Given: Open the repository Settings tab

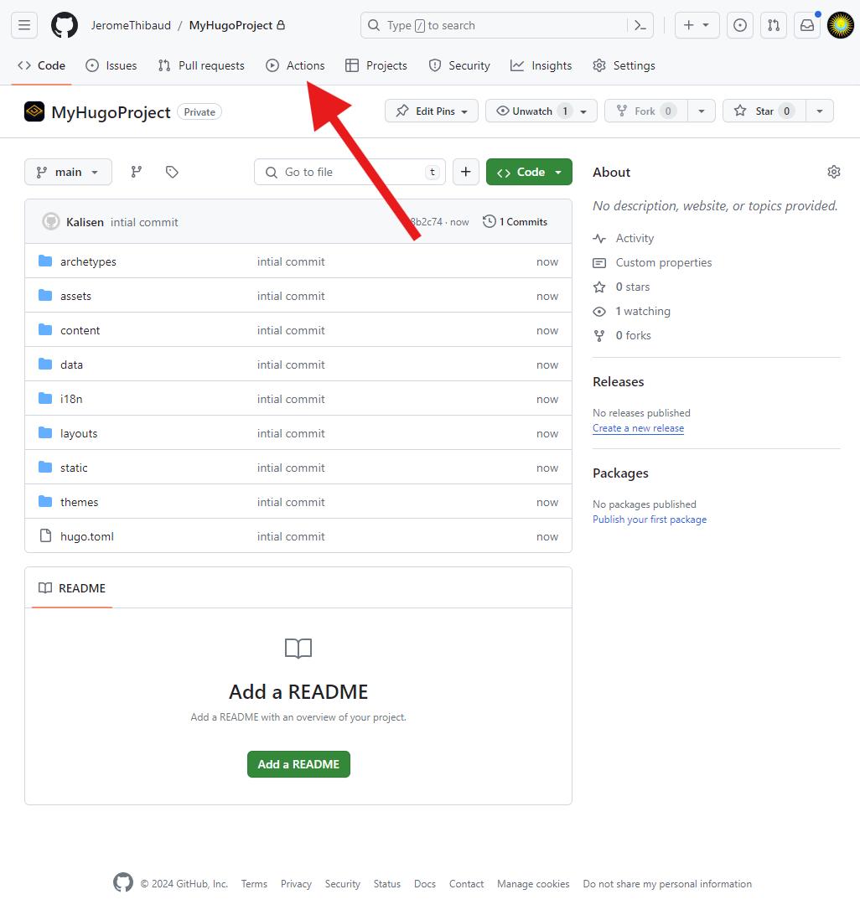Looking at the screenshot, I should click(x=624, y=65).
